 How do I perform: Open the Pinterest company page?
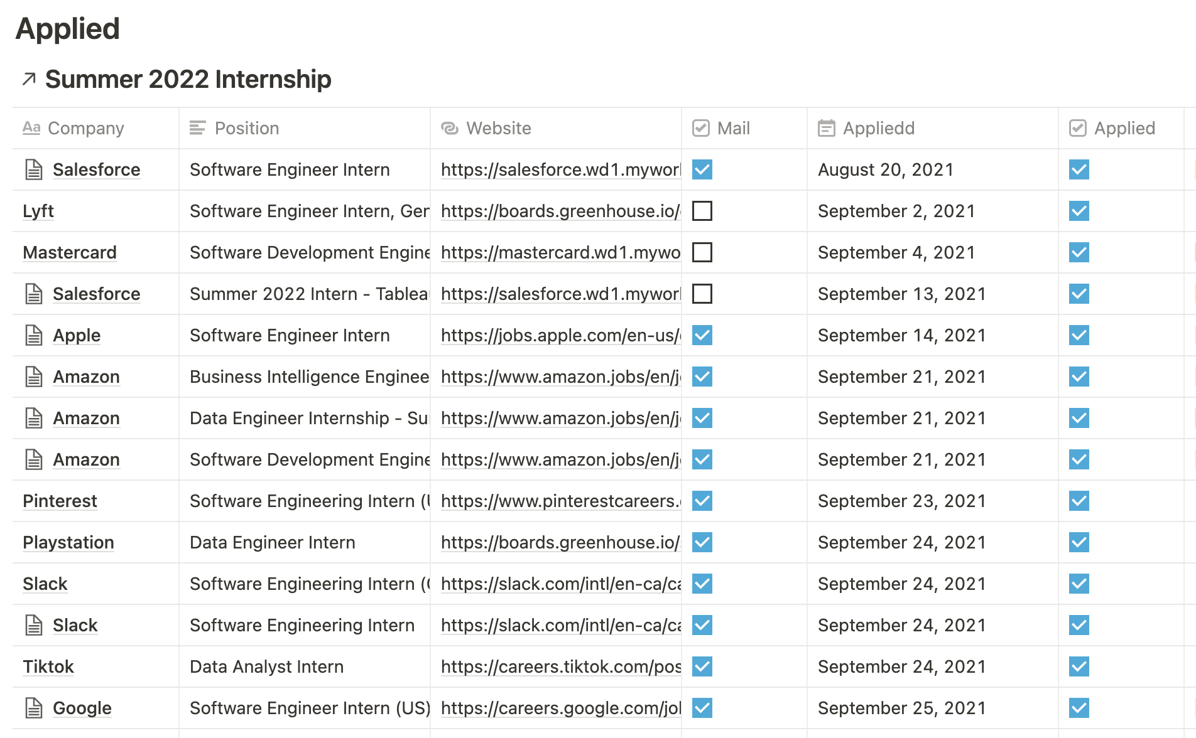60,501
